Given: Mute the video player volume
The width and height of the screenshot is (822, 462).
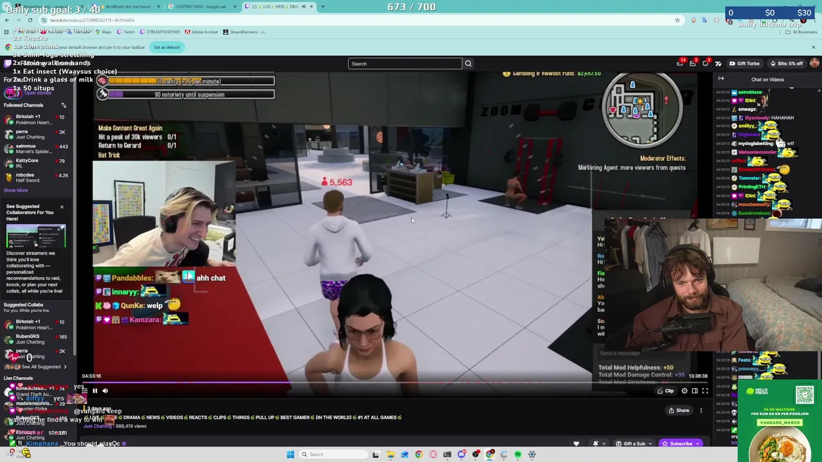Looking at the screenshot, I should [105, 390].
